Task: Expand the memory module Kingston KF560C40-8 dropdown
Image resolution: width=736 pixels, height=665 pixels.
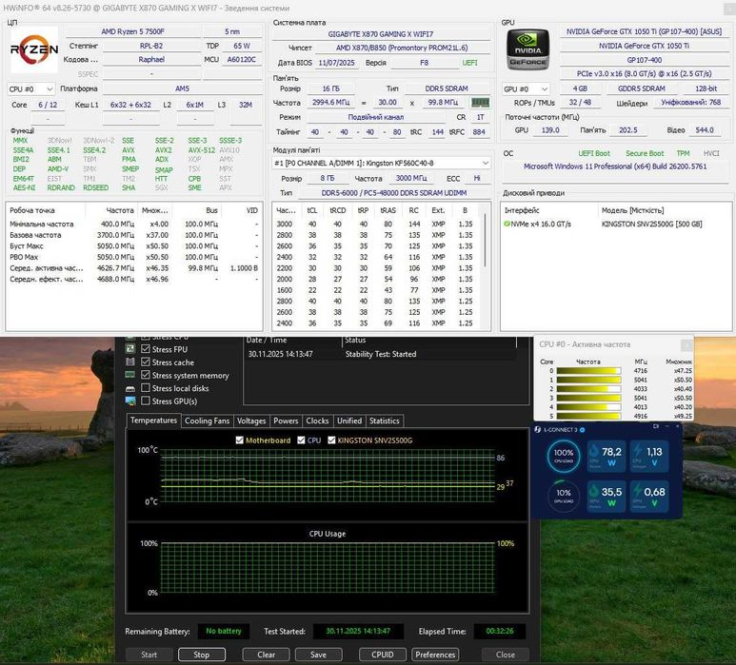Action: click(x=381, y=163)
